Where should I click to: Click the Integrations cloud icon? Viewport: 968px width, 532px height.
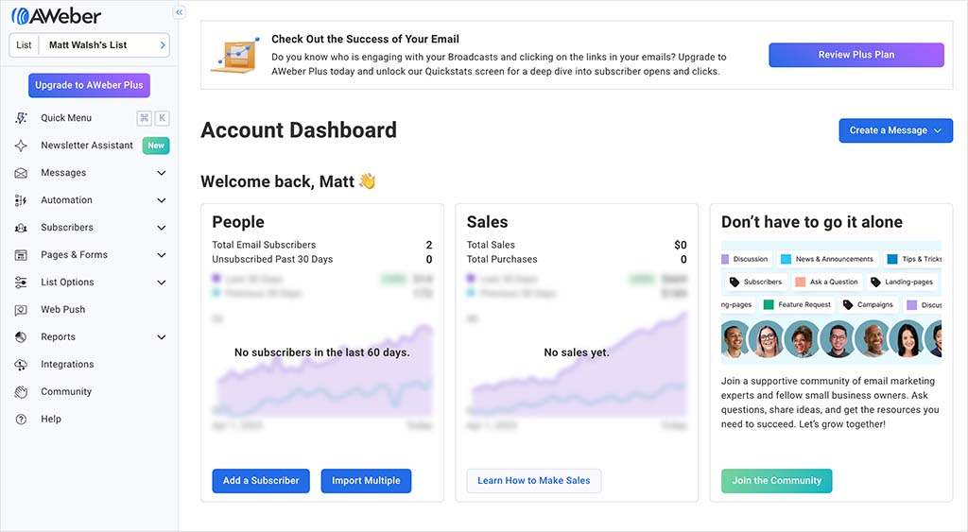pyautogui.click(x=21, y=365)
